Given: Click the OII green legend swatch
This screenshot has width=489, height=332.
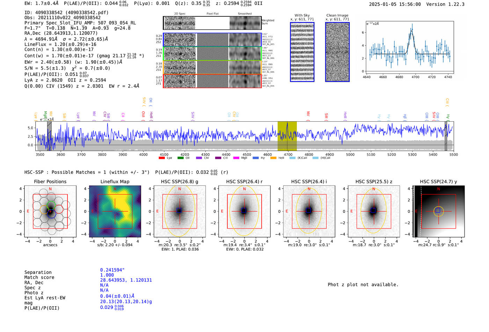Looking at the screenshot, I should click(180, 158).
